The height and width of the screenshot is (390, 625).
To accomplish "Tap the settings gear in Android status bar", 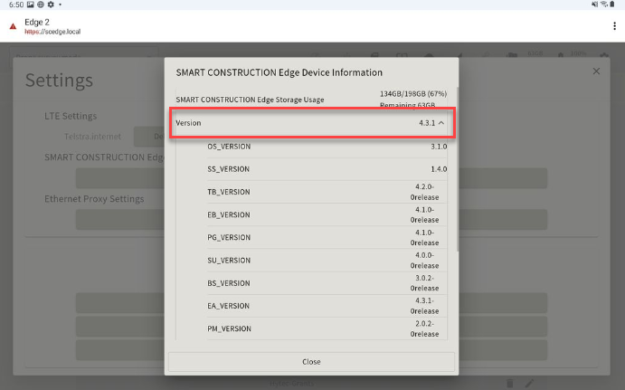I will (51, 5).
